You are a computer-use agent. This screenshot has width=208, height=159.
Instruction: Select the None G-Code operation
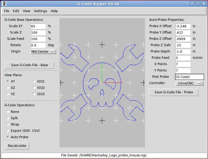pos(8,112)
